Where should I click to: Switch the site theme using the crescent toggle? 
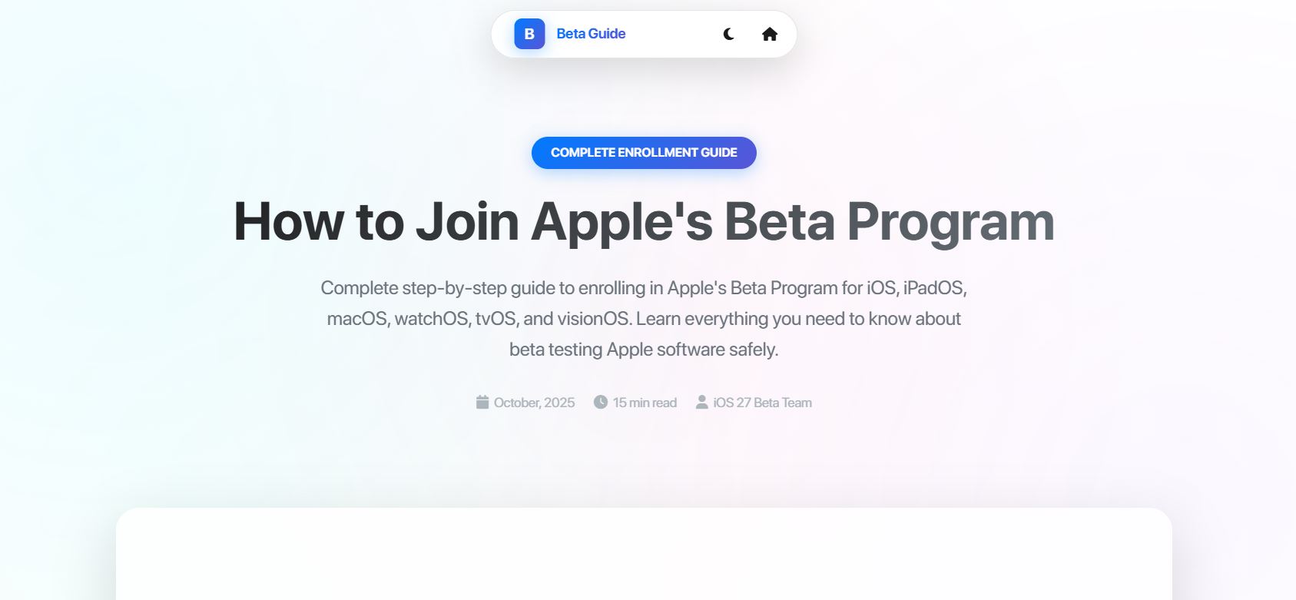(728, 34)
